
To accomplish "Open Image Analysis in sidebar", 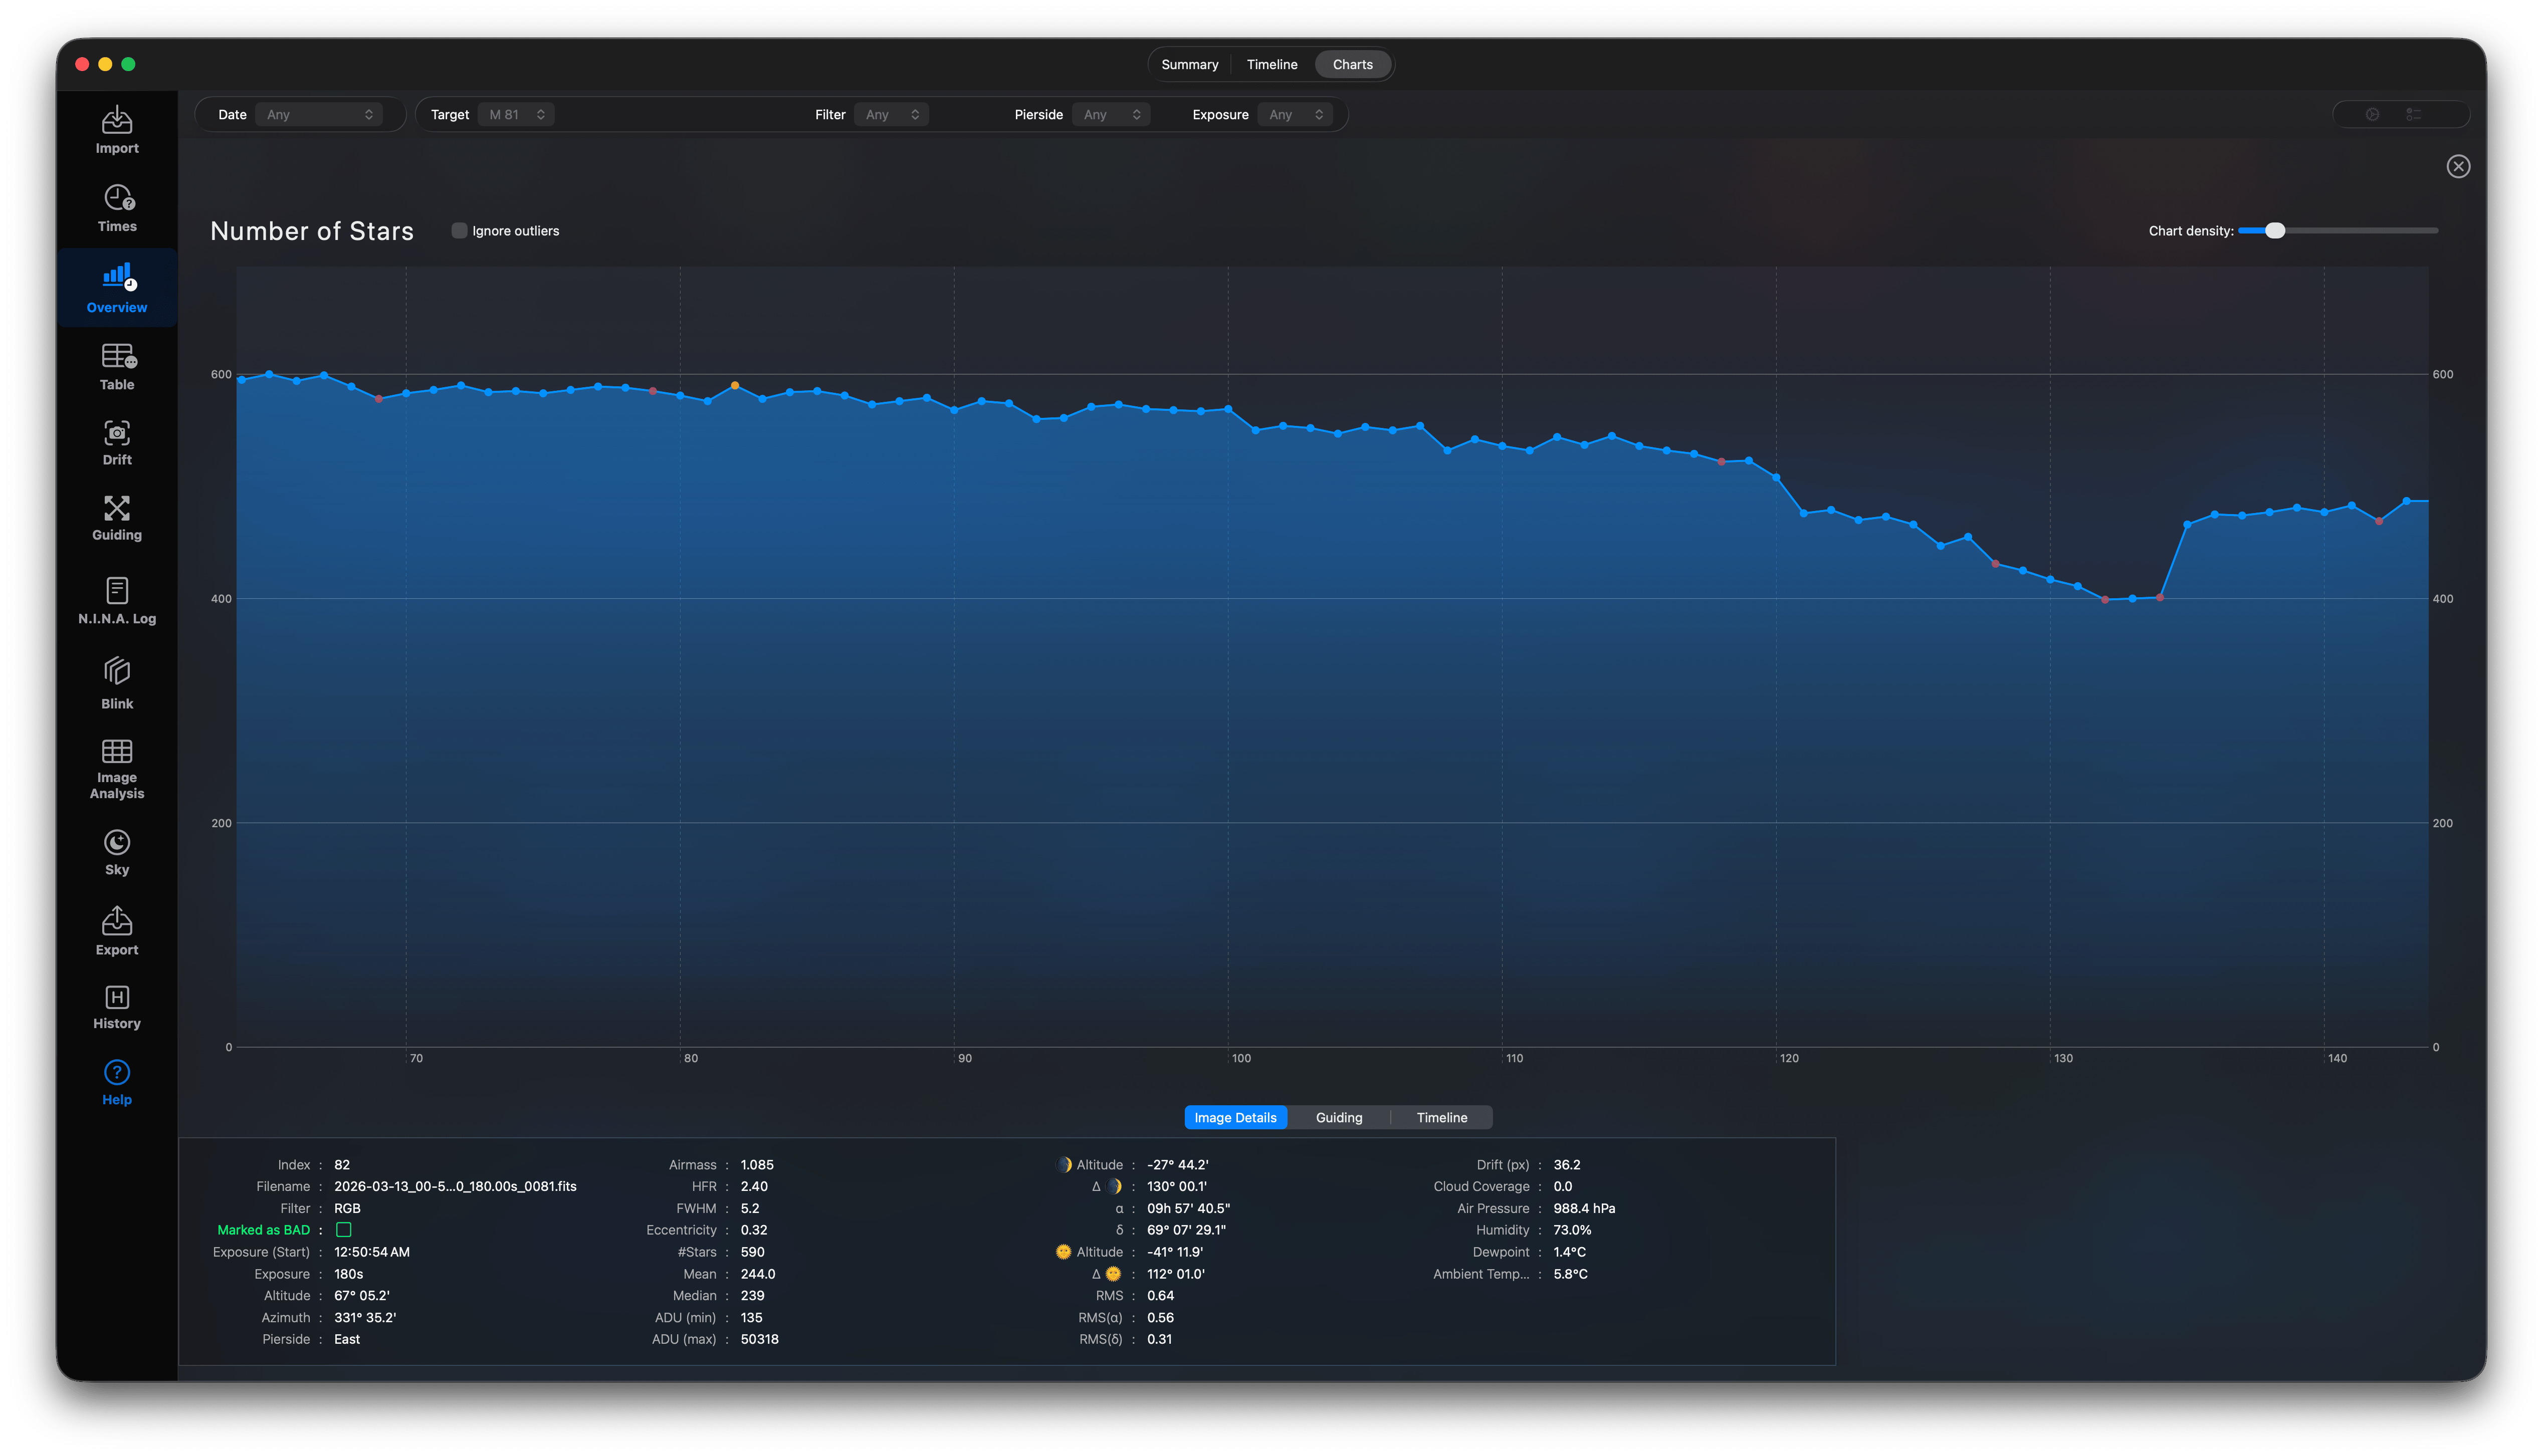I will click(x=117, y=769).
